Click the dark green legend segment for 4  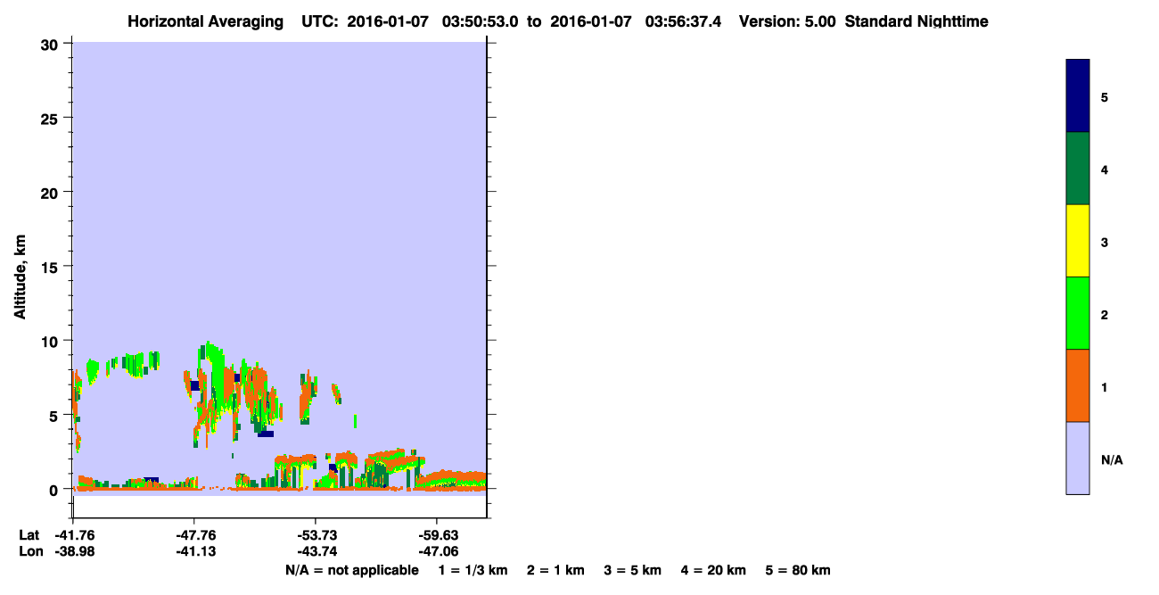(1078, 169)
